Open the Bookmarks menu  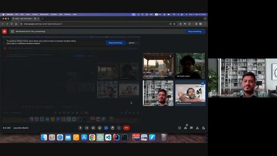[x=44, y=14]
